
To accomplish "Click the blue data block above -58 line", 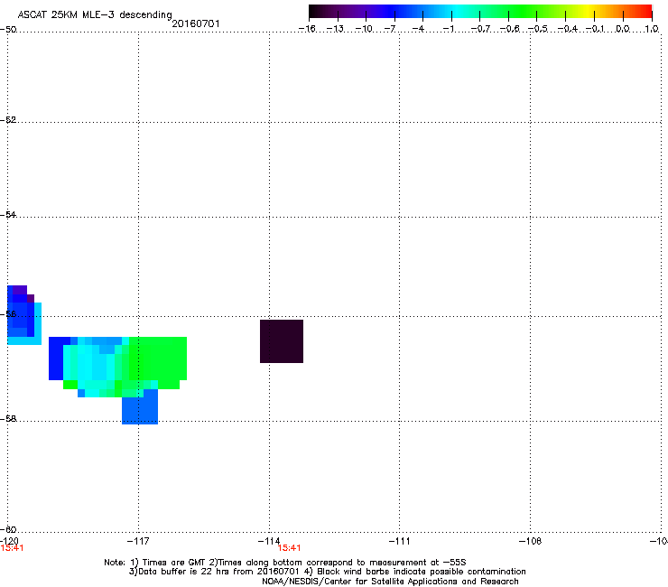I will 140,411.
